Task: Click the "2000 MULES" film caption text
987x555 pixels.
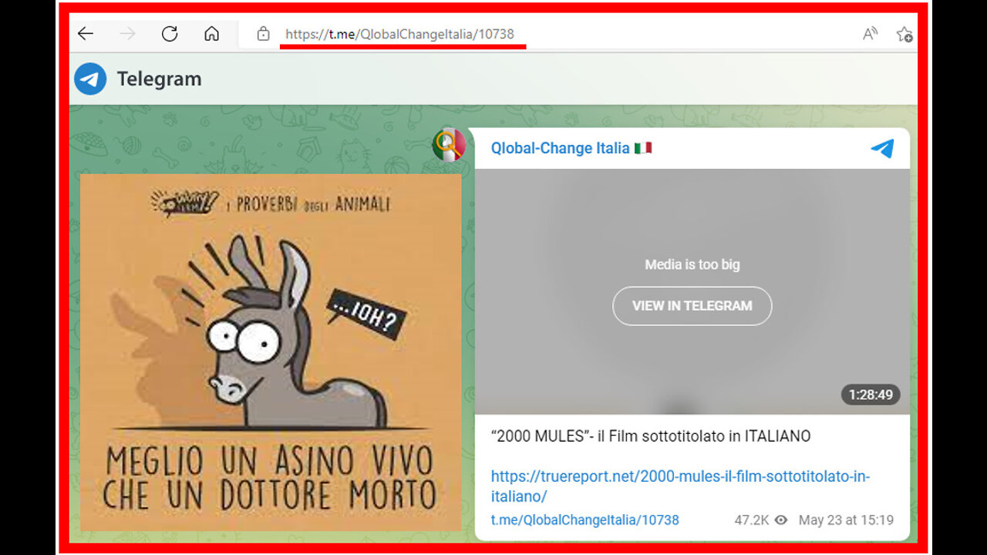Action: [x=651, y=436]
